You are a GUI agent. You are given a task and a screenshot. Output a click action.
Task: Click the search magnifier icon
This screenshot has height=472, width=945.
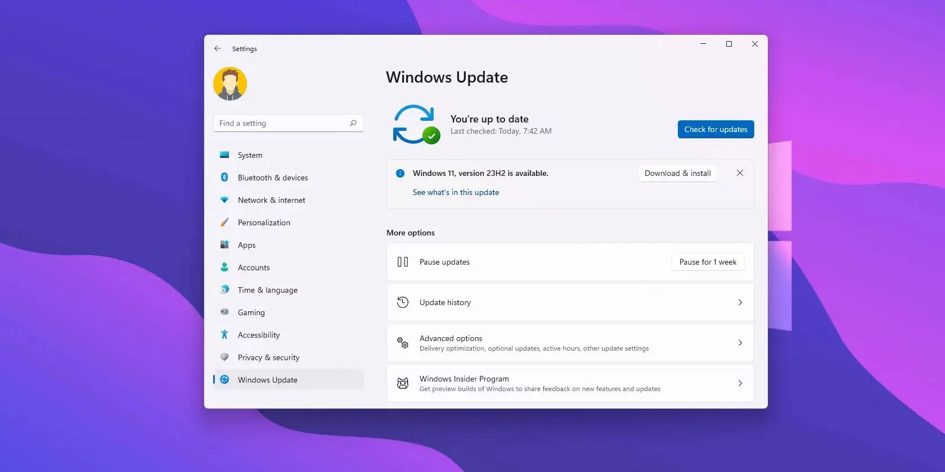pyautogui.click(x=353, y=123)
